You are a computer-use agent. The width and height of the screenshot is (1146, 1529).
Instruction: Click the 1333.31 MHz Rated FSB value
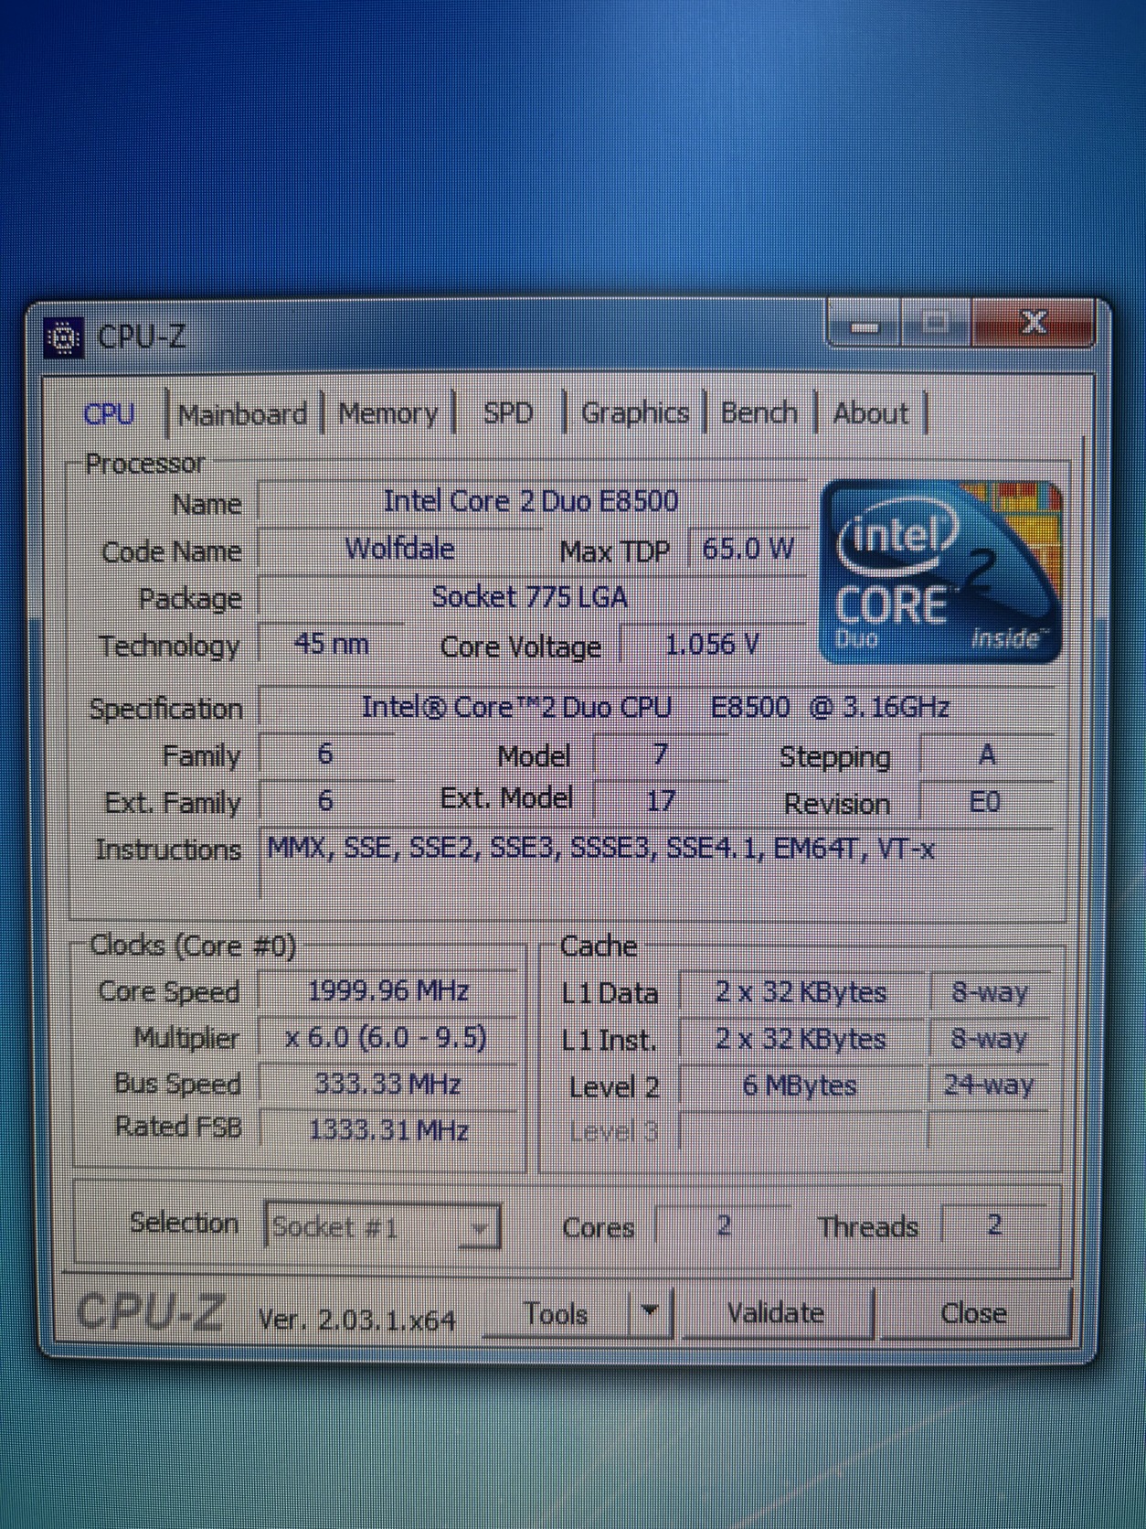pos(387,1130)
